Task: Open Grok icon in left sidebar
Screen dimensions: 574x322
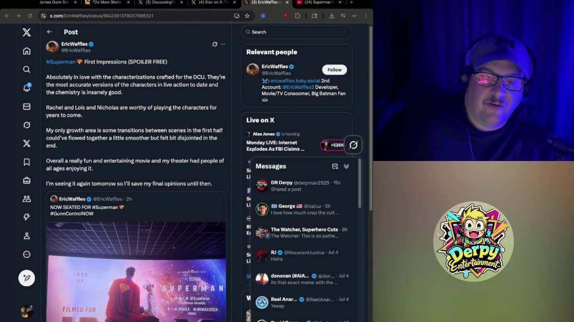Action: click(26, 125)
